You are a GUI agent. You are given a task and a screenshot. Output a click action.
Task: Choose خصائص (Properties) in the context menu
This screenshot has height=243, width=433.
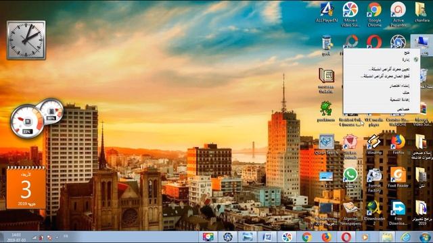click(382, 109)
